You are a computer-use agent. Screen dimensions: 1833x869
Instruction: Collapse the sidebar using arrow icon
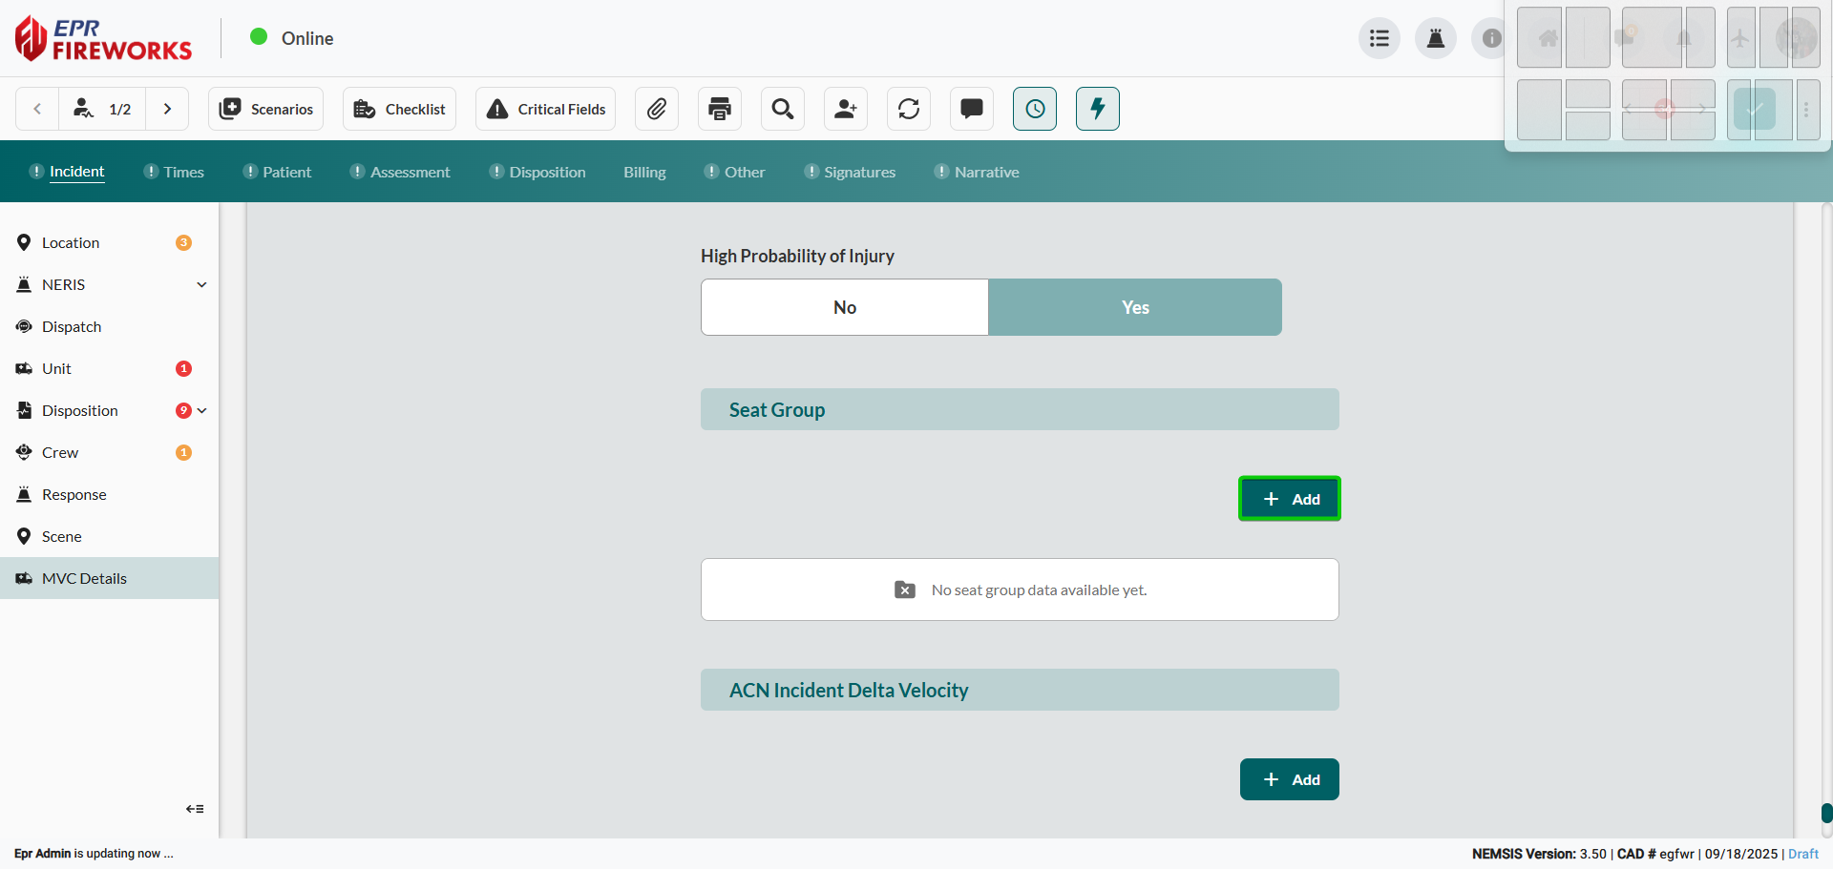tap(195, 809)
